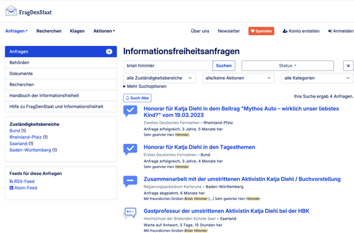This screenshot has width=354, height=233.
Task: Click the awaiting-reply icon for HBK Gastprofessur request
Action: tap(130, 213)
